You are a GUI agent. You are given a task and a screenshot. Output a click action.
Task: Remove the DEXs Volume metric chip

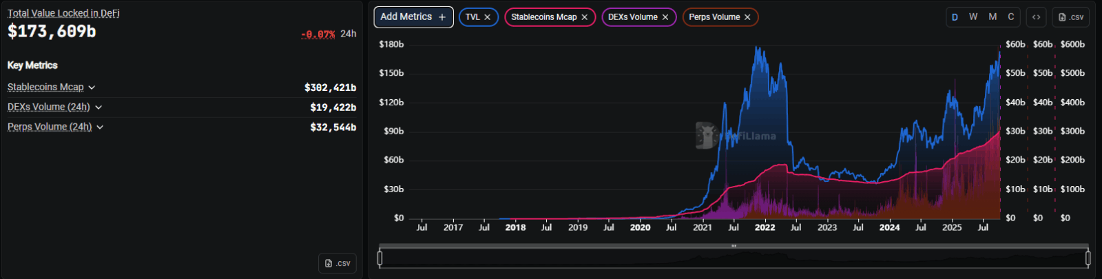(665, 17)
